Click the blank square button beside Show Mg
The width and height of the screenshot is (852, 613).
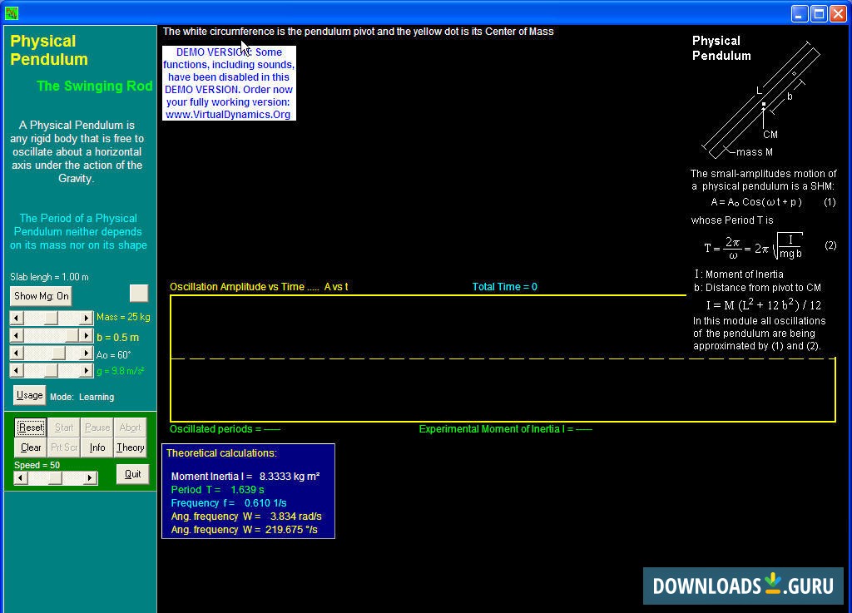139,294
